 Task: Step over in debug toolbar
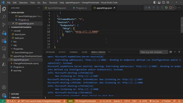(x=154, y=8)
